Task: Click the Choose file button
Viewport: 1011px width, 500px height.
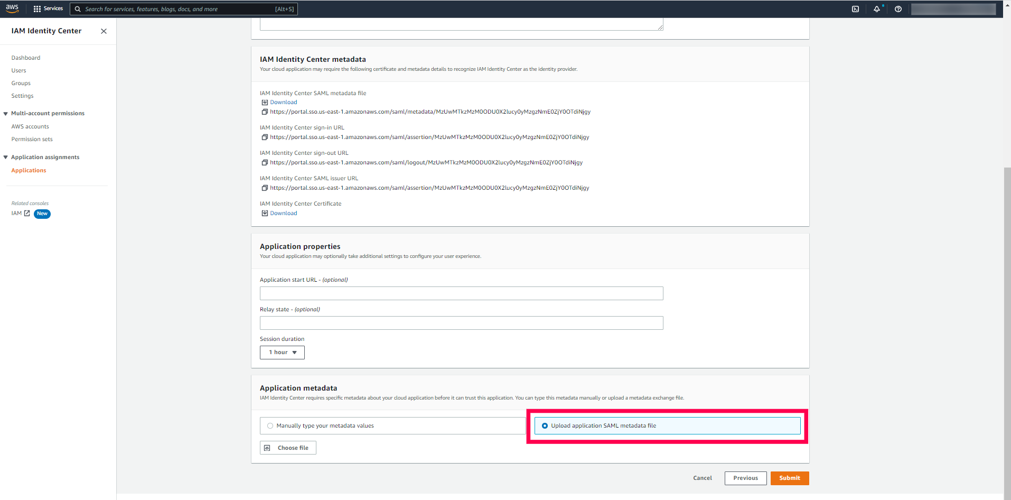Action: click(x=288, y=448)
